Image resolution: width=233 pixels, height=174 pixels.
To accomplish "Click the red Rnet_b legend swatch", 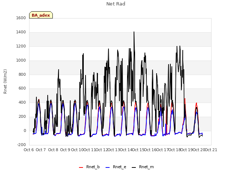I will pyautogui.click(x=81, y=167).
